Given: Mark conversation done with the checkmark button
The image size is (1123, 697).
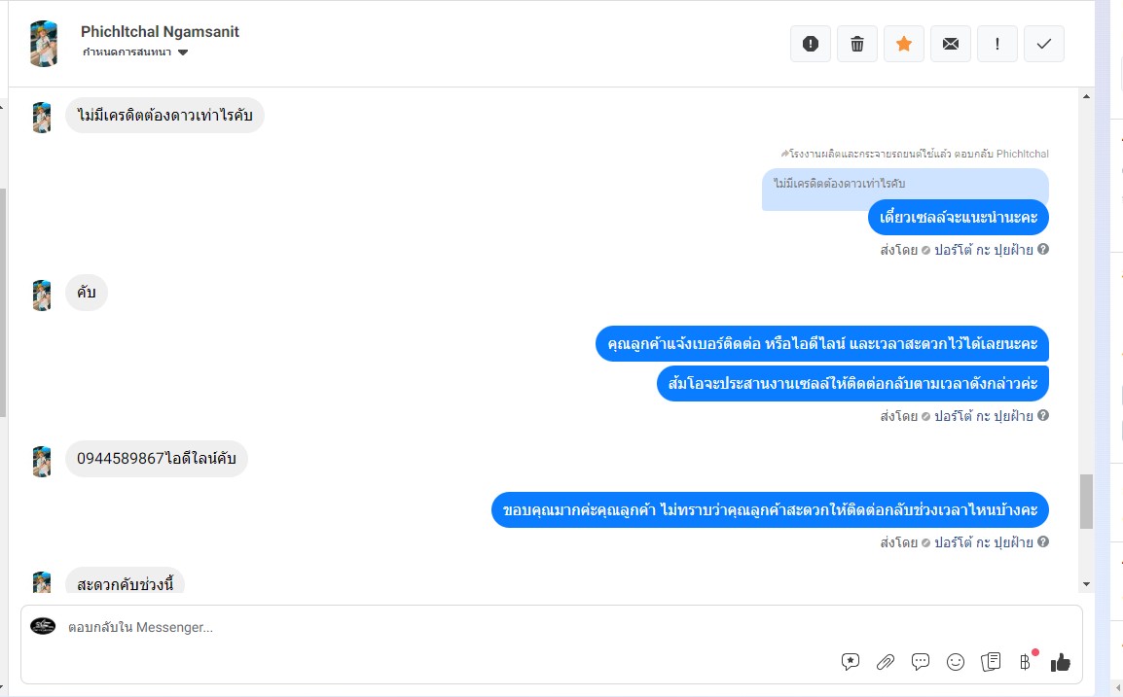Looking at the screenshot, I should tap(1043, 44).
